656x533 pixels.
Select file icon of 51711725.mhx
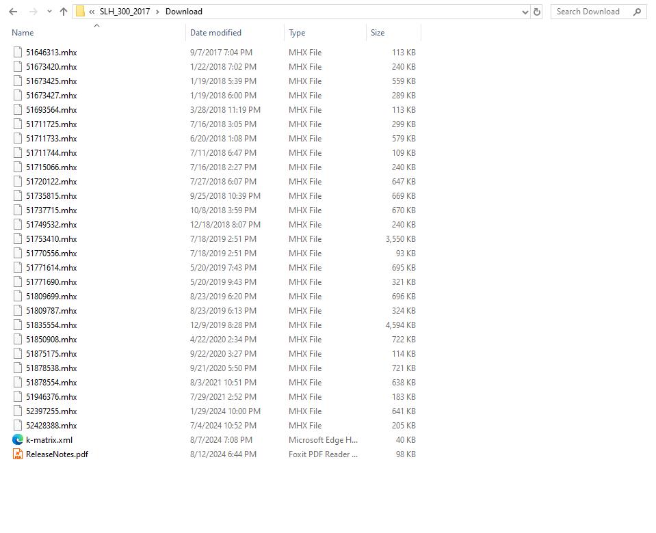[18, 124]
